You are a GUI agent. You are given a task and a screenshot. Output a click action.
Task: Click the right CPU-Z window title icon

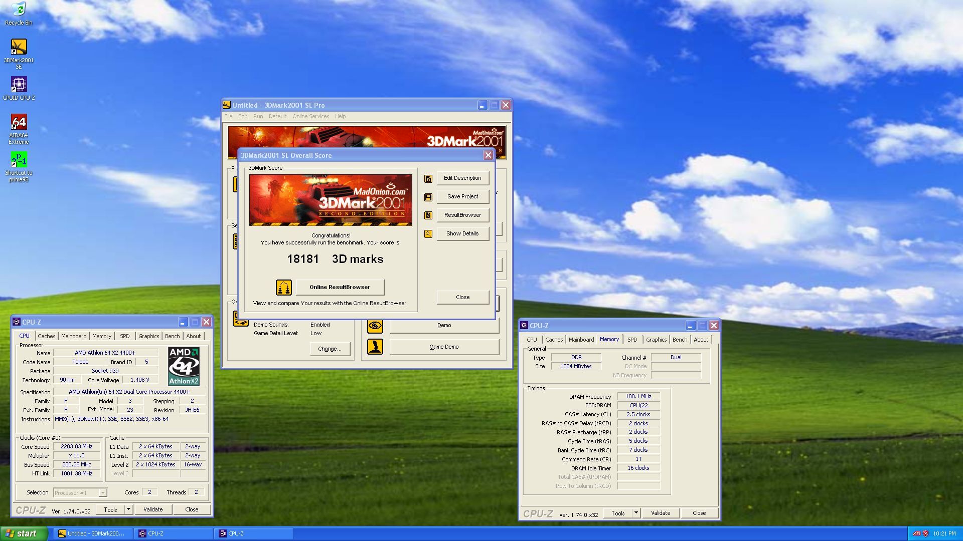[x=524, y=326]
